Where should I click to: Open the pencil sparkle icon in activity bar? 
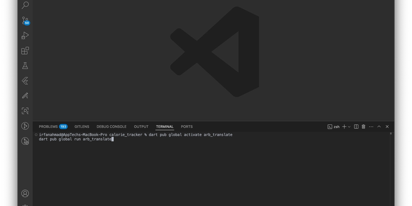tap(25, 96)
